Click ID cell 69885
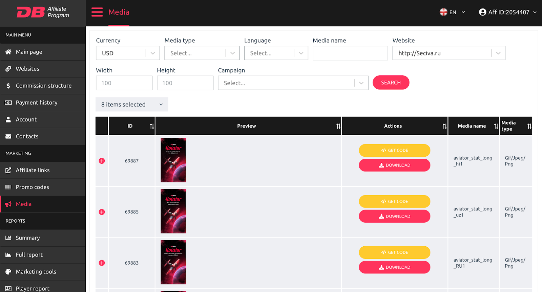The image size is (542, 292). [131, 212]
